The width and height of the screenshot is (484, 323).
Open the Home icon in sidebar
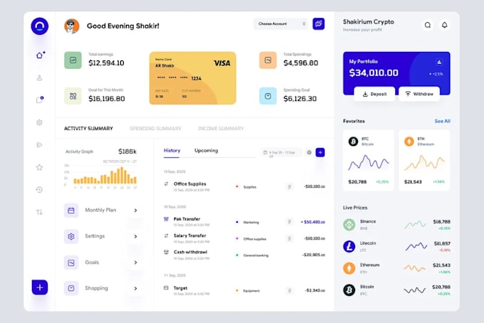(40, 55)
